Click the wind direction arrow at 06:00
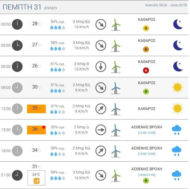The width and height of the screenshot is (190, 189). [101, 67]
